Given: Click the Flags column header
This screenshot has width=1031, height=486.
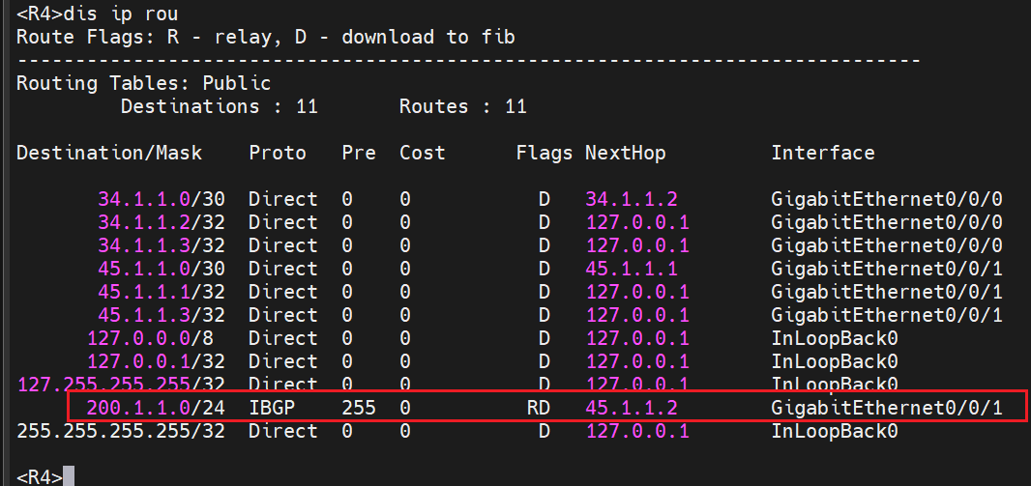Looking at the screenshot, I should (x=545, y=153).
